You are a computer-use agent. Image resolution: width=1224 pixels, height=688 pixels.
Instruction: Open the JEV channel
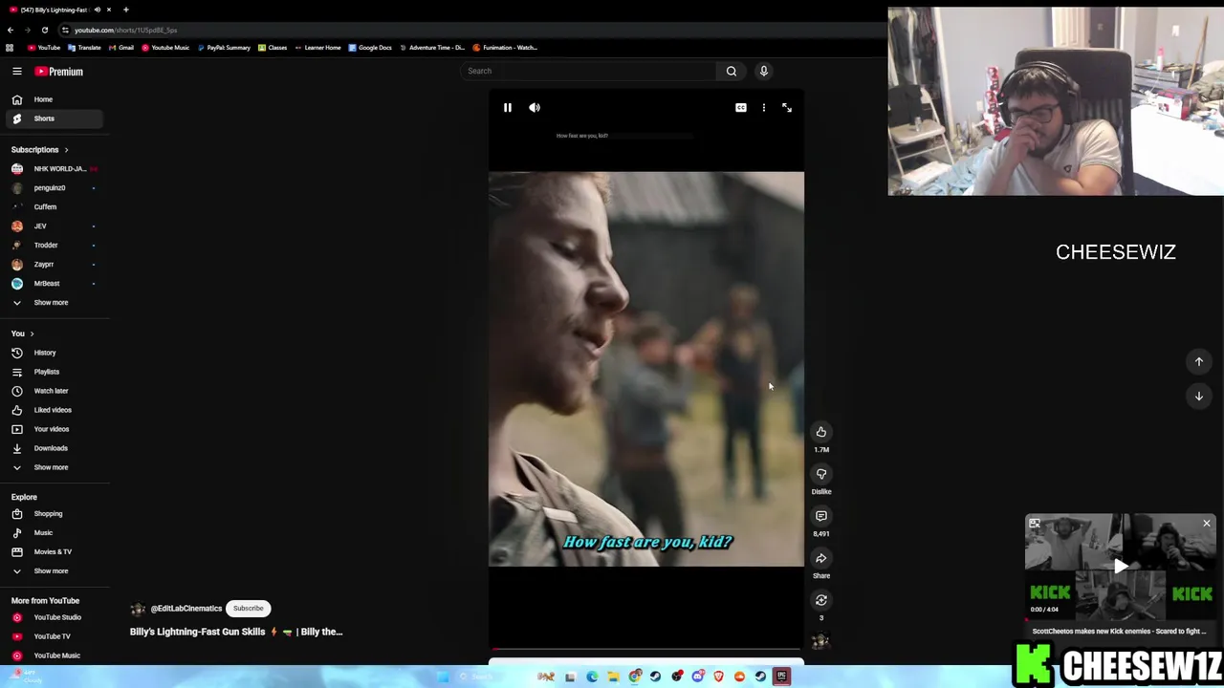click(x=55, y=226)
